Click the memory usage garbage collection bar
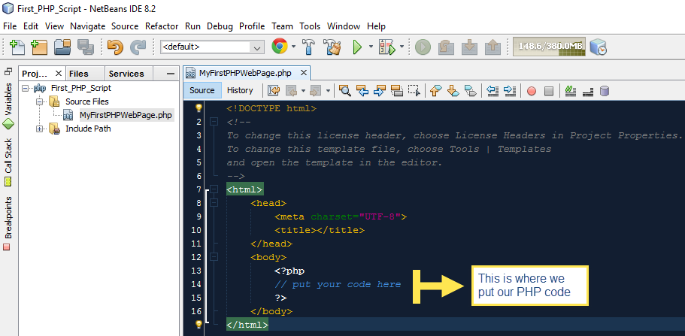This screenshot has height=336, width=685. [x=549, y=47]
